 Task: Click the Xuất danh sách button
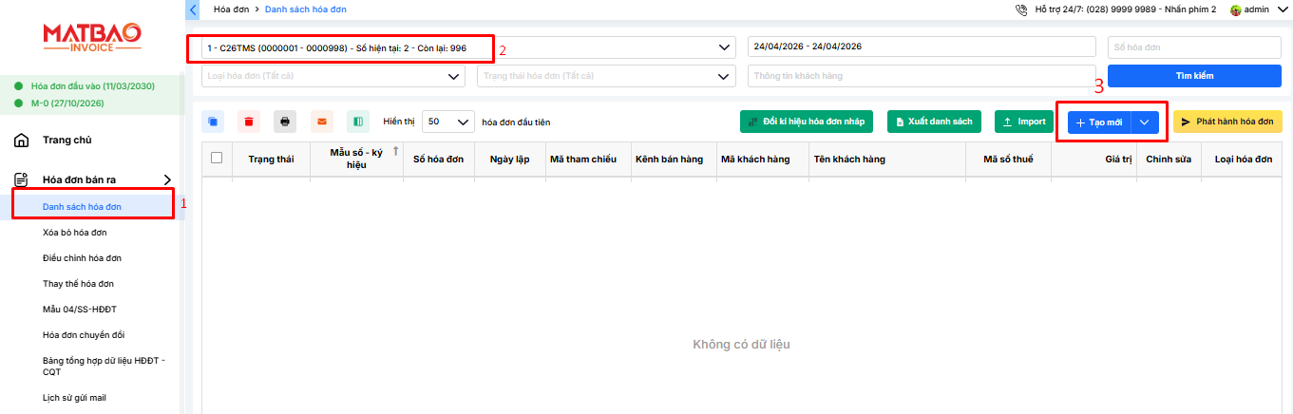935,122
